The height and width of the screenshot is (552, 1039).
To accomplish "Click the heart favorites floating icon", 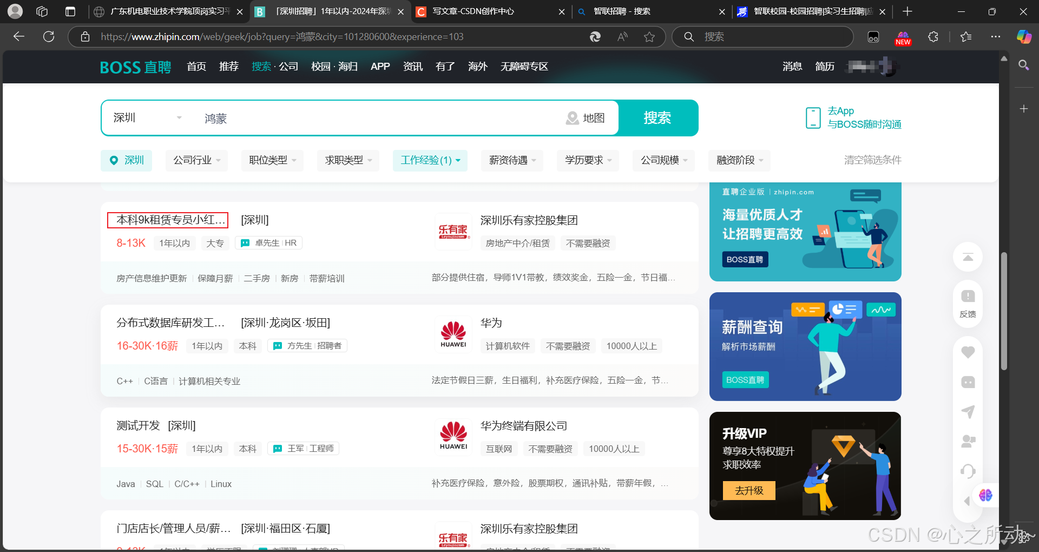I will [x=968, y=352].
